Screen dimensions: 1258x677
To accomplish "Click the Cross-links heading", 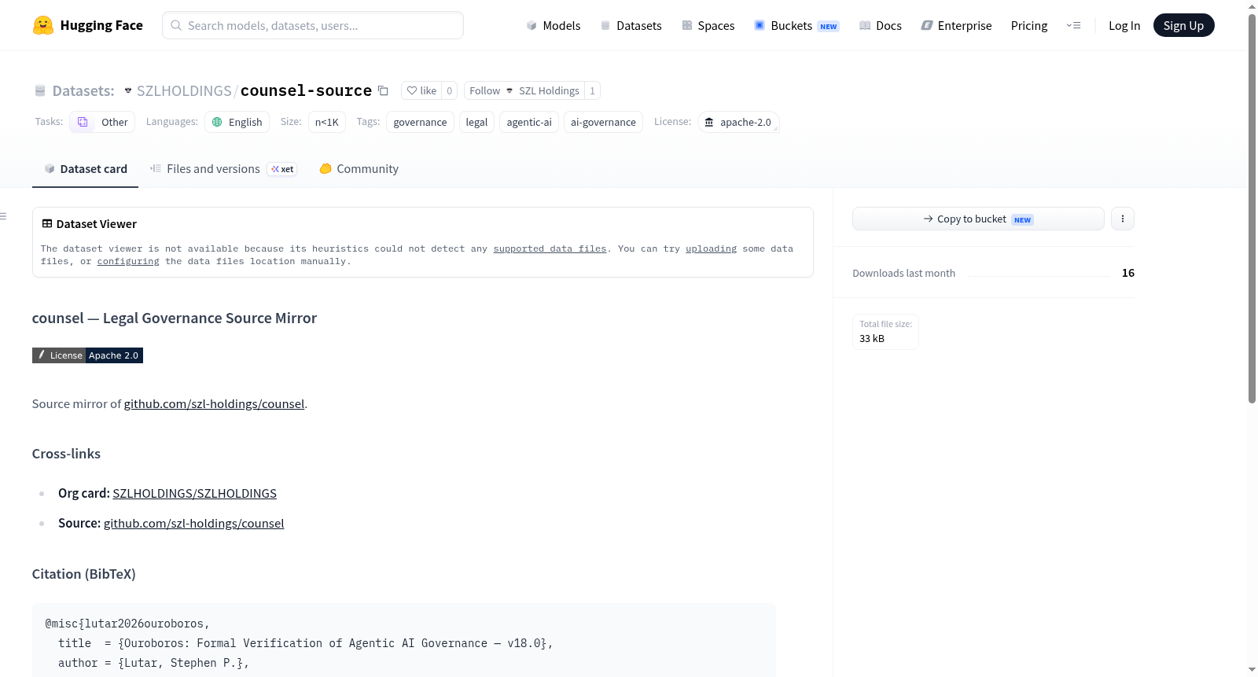I will pos(66,454).
